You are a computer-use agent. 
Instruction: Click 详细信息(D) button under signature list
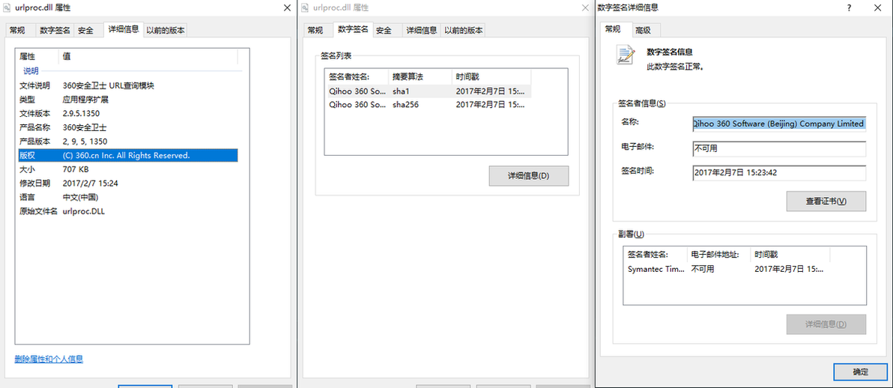[528, 175]
